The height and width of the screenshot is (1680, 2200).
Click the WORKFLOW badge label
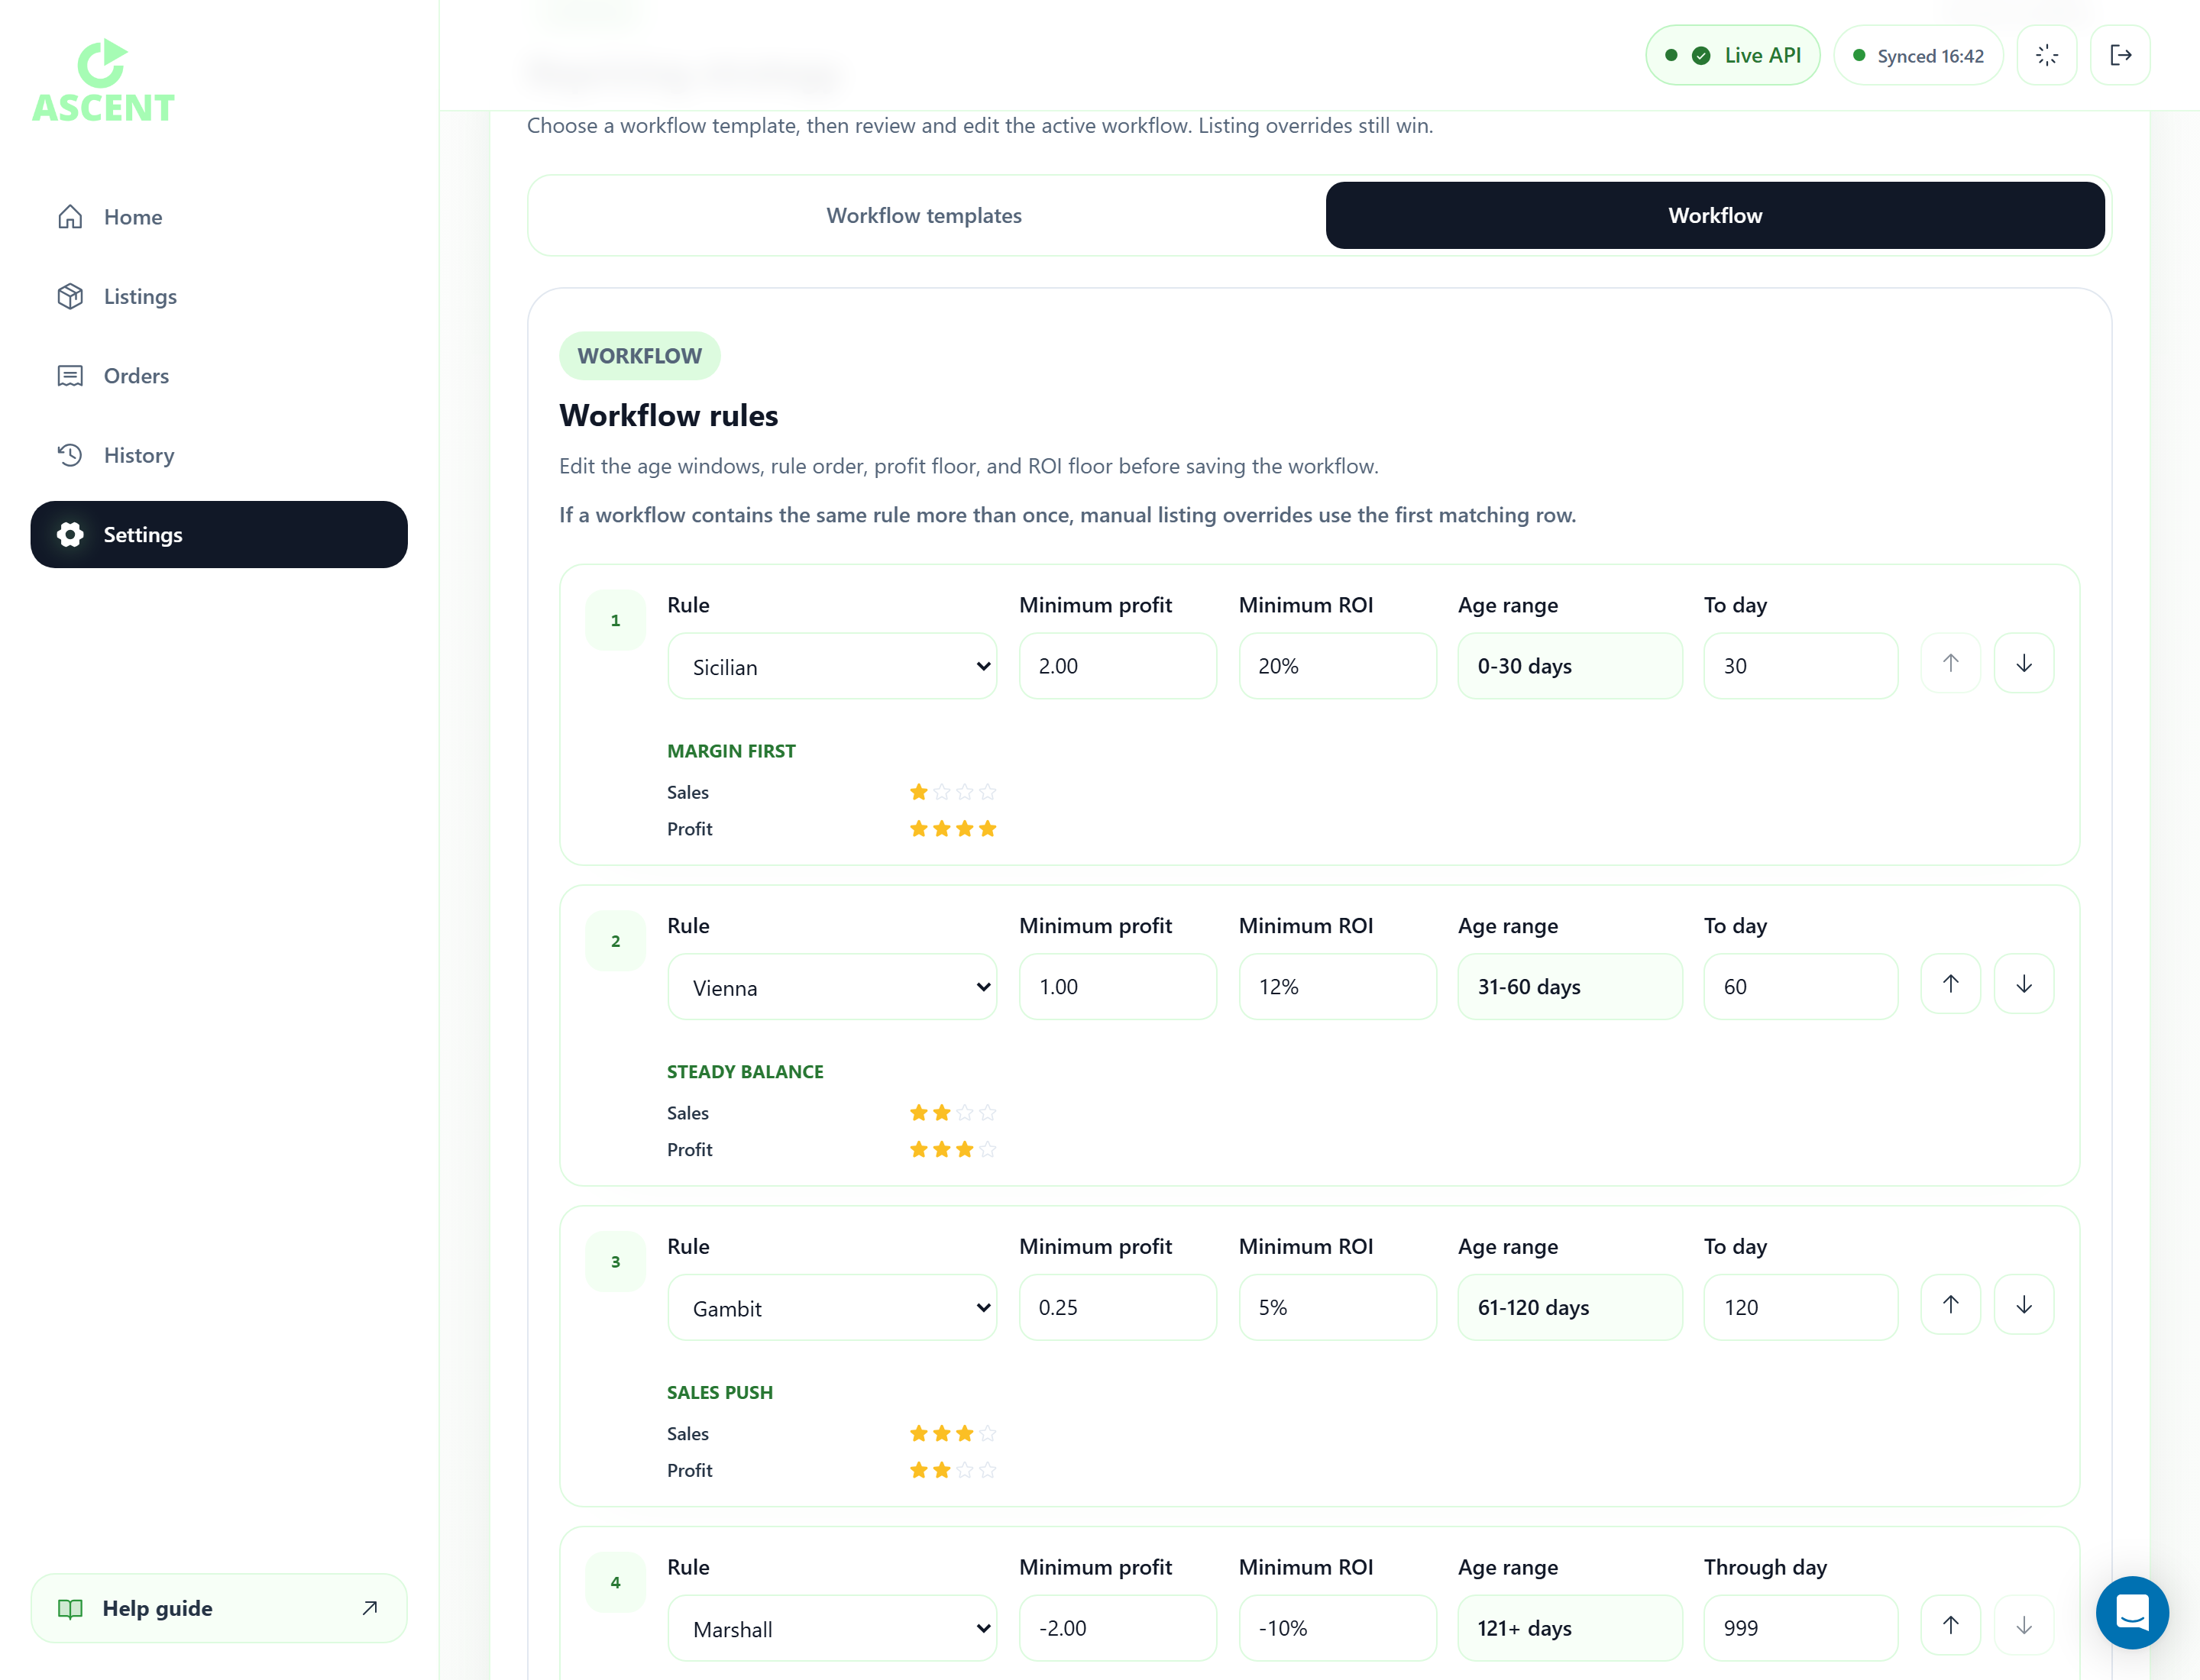point(639,356)
